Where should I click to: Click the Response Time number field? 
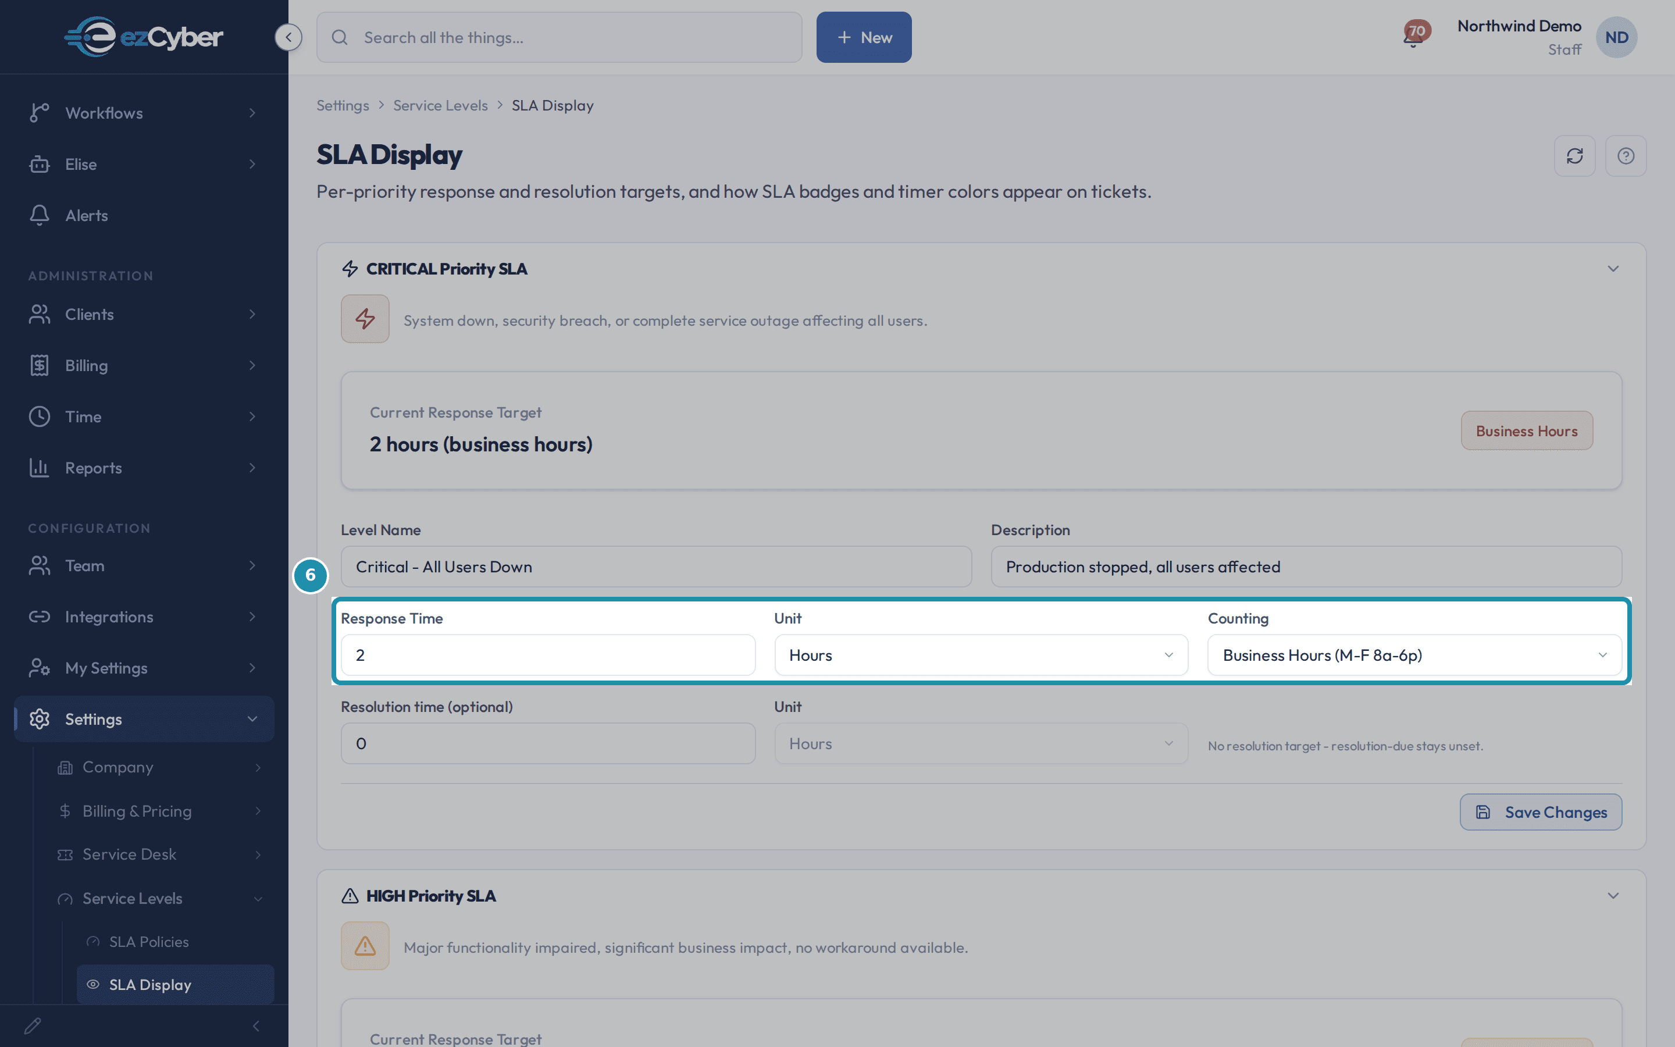click(548, 655)
